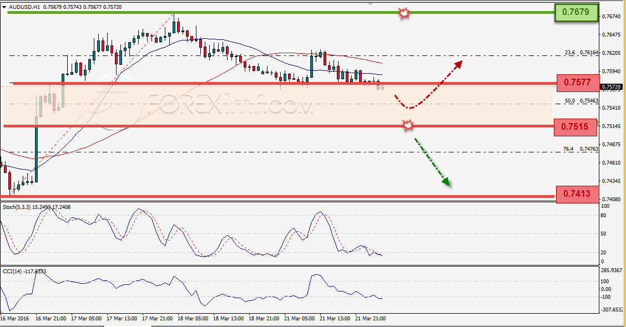Click the -100 level on CCI scale

tap(605, 297)
